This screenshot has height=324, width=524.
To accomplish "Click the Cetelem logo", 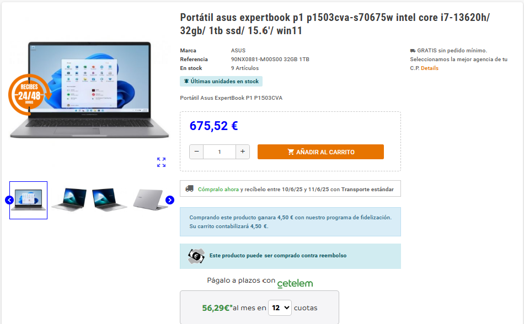I will (295, 284).
